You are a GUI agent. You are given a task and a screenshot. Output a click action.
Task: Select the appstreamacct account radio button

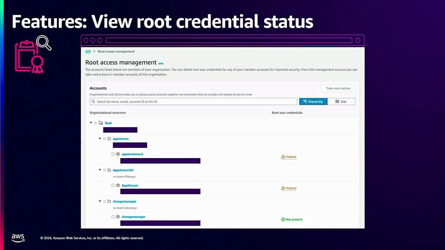113,154
